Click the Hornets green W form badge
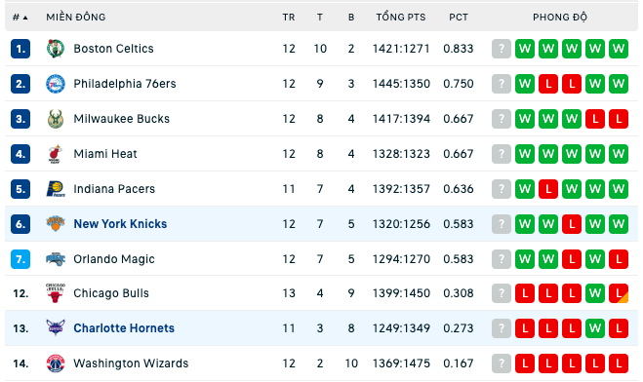The image size is (643, 382). [x=595, y=328]
